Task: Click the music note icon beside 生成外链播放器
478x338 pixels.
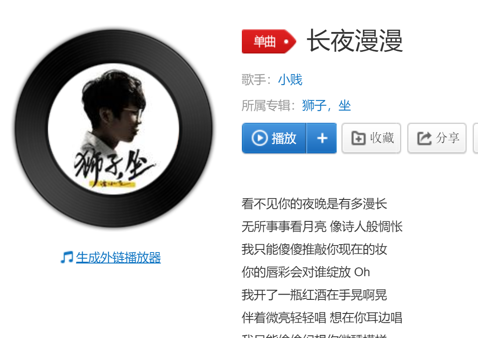Action: [67, 257]
